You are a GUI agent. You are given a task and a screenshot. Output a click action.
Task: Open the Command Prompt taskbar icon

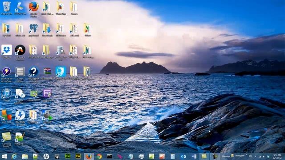(x=110, y=156)
